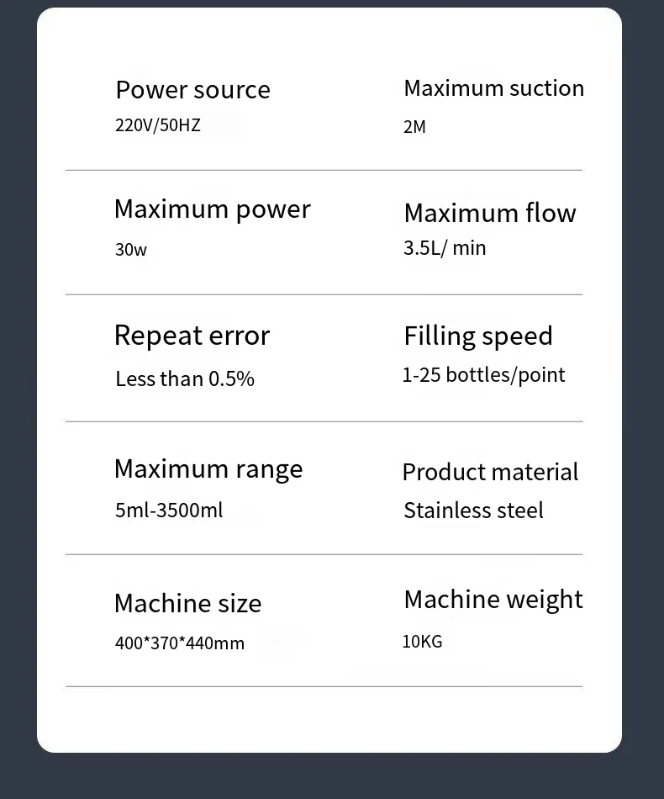The height and width of the screenshot is (799, 664).
Task: Select the 2M suction value
Action: (x=414, y=127)
